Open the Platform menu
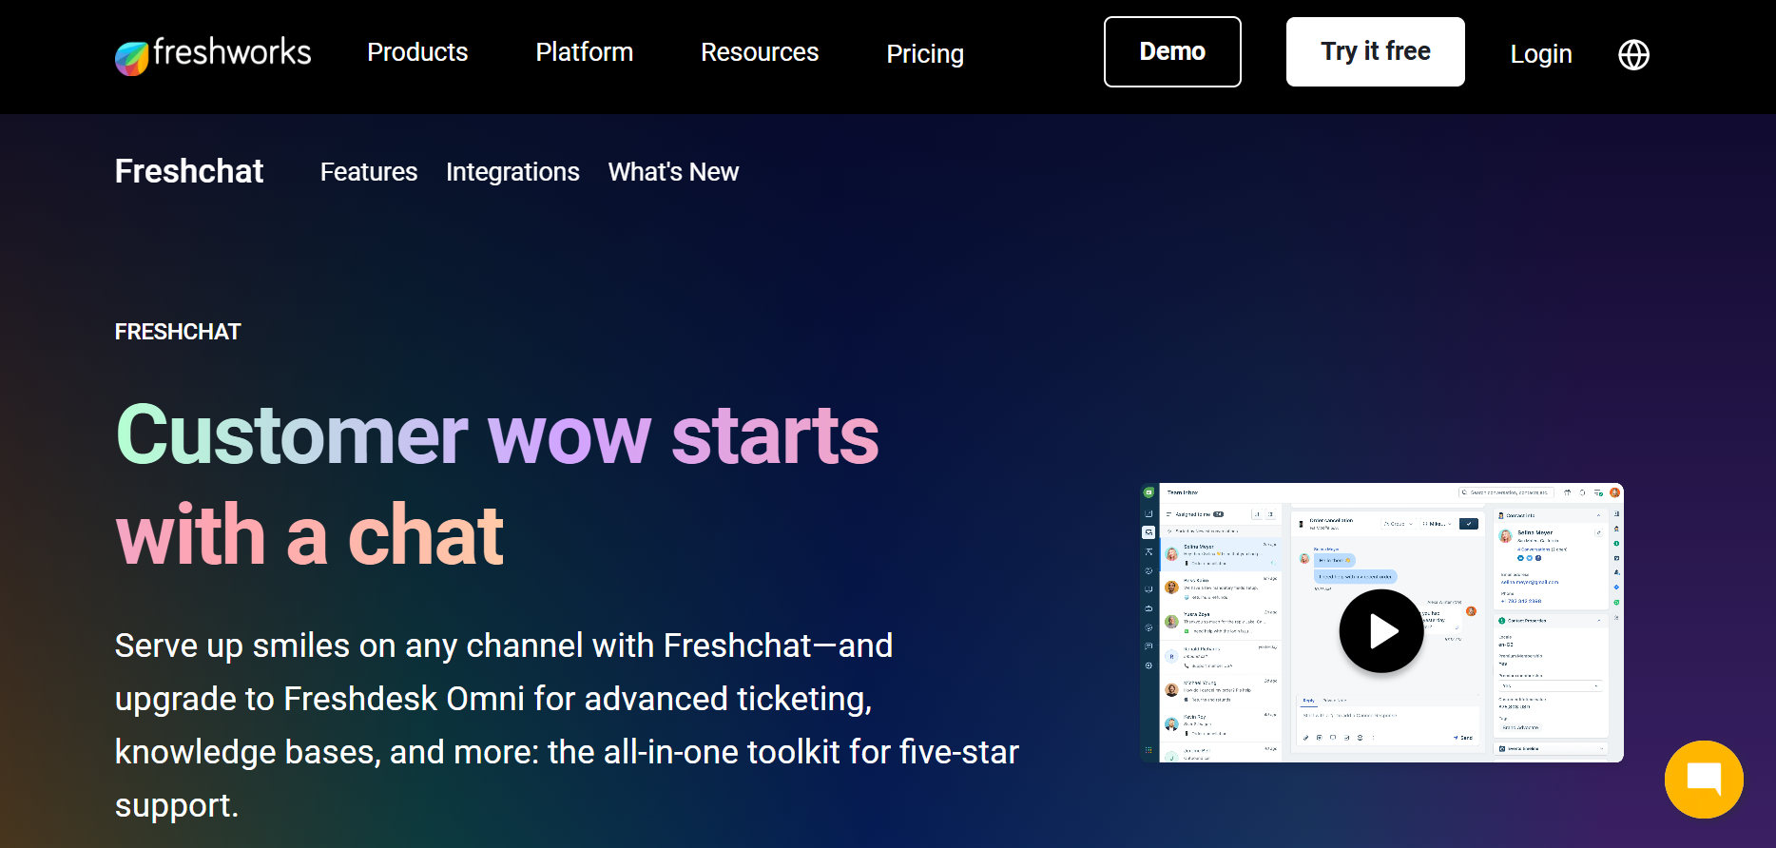The width and height of the screenshot is (1776, 848). [x=584, y=52]
